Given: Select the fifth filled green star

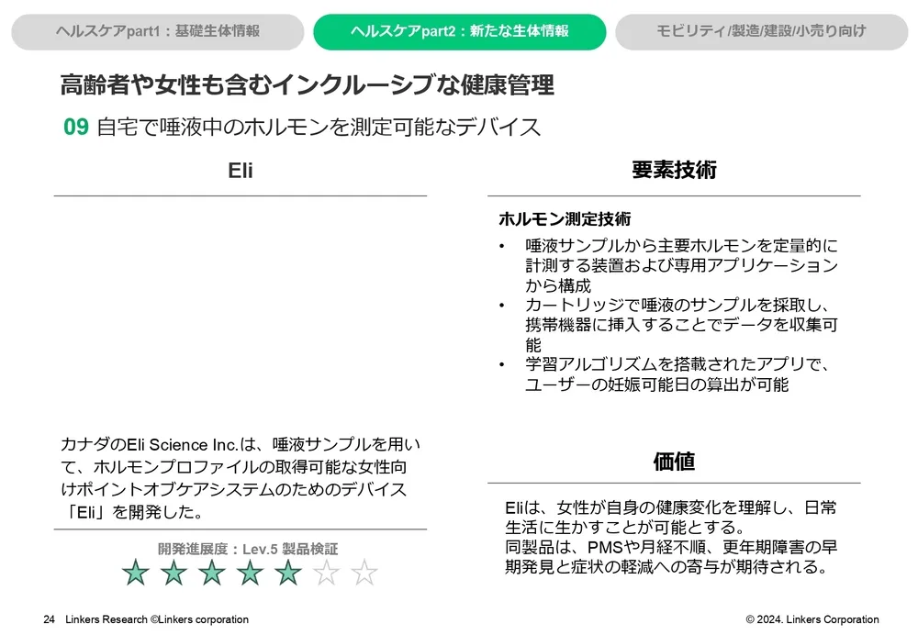Looking at the screenshot, I should (288, 573).
